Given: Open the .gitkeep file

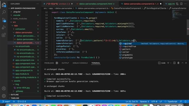Looking at the screenshot, I should [19, 91].
